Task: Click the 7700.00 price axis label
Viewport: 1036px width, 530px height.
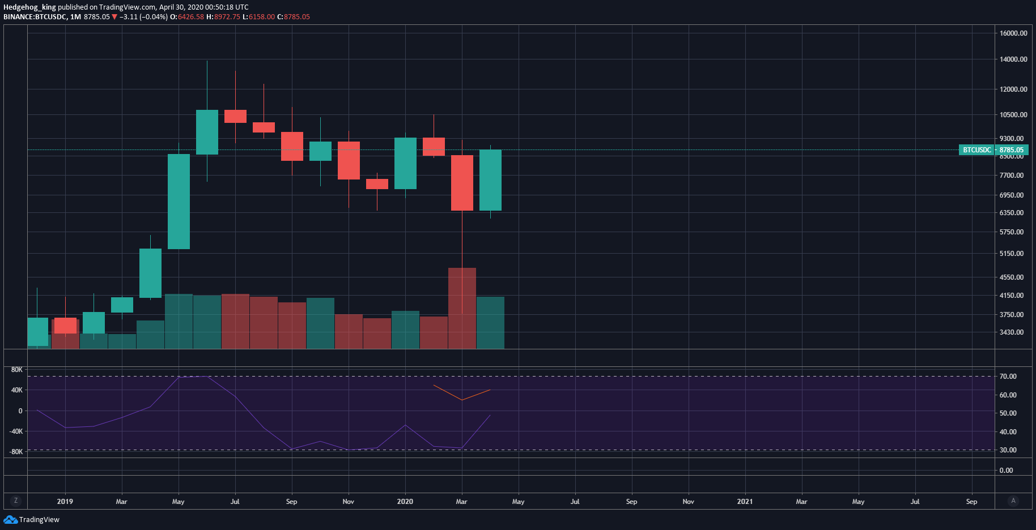Action: click(x=1012, y=176)
